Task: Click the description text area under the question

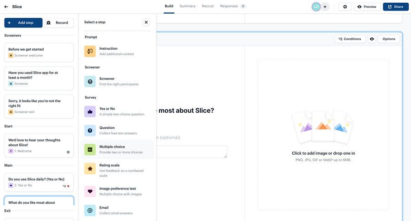Action: tap(192, 152)
